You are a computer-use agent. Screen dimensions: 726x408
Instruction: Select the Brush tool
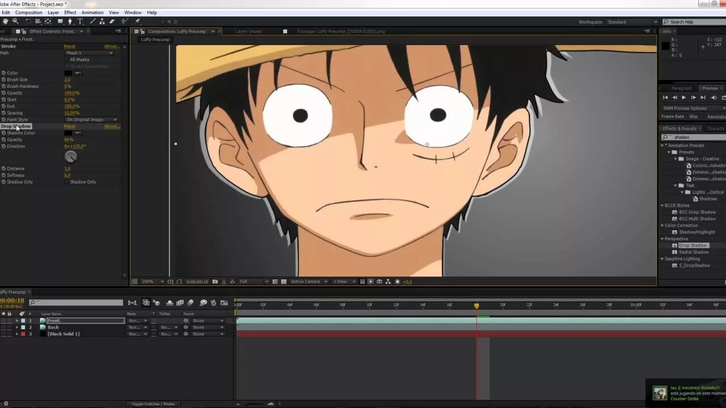(93, 22)
